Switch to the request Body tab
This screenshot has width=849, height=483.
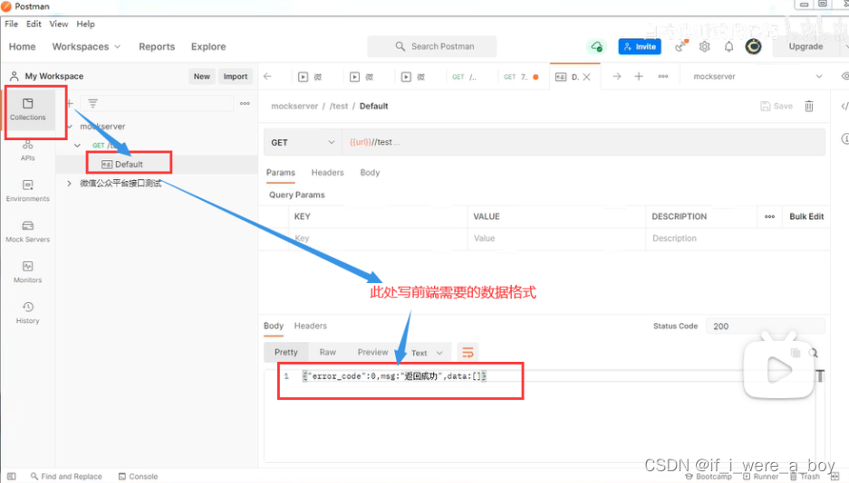(370, 173)
